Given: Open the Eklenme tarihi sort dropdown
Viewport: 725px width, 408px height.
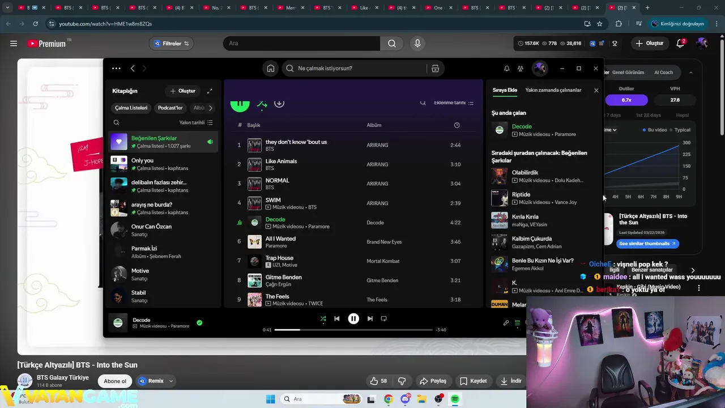Looking at the screenshot, I should (x=454, y=103).
